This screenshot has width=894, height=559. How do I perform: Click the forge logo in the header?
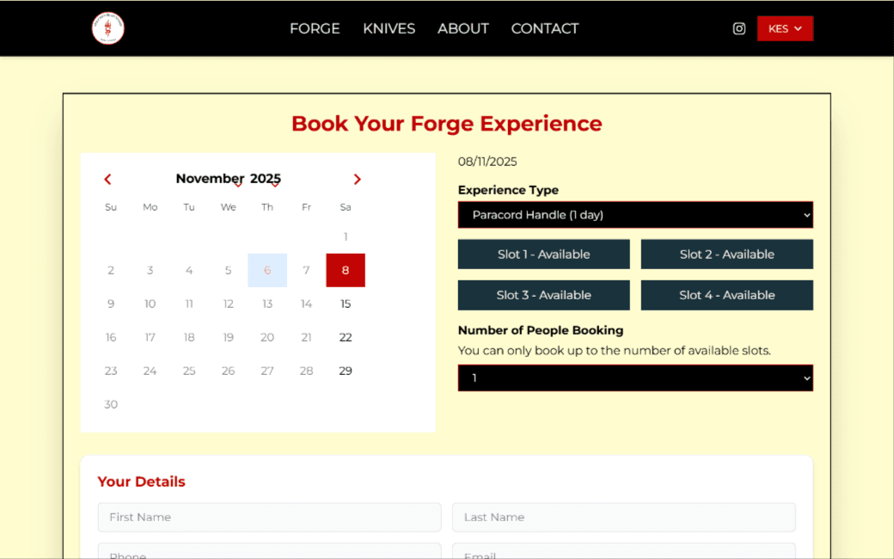108,28
